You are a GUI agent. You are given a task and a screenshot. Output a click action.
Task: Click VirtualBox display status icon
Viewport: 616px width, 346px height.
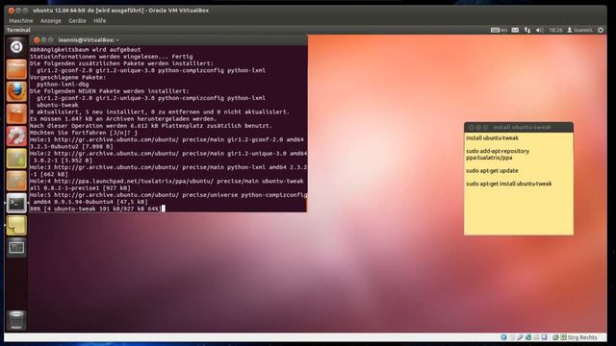click(544, 337)
